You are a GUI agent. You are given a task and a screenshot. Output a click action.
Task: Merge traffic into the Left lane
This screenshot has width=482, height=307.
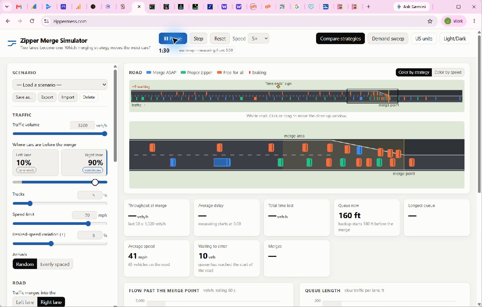25,302
